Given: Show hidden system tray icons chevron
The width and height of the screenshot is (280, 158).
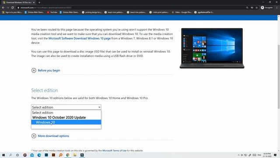Looking at the screenshot, I should [x=239, y=155].
